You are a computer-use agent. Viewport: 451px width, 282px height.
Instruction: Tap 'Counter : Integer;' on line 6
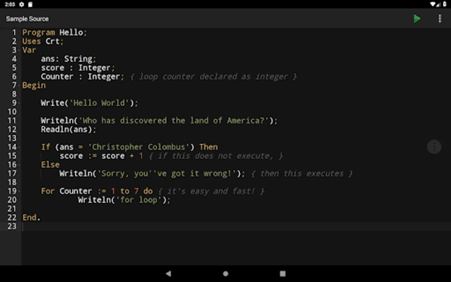click(x=82, y=76)
